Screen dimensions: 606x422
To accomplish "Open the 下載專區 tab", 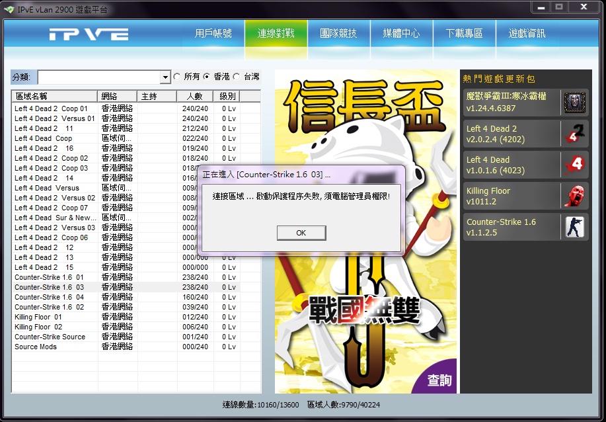I will 464,34.
